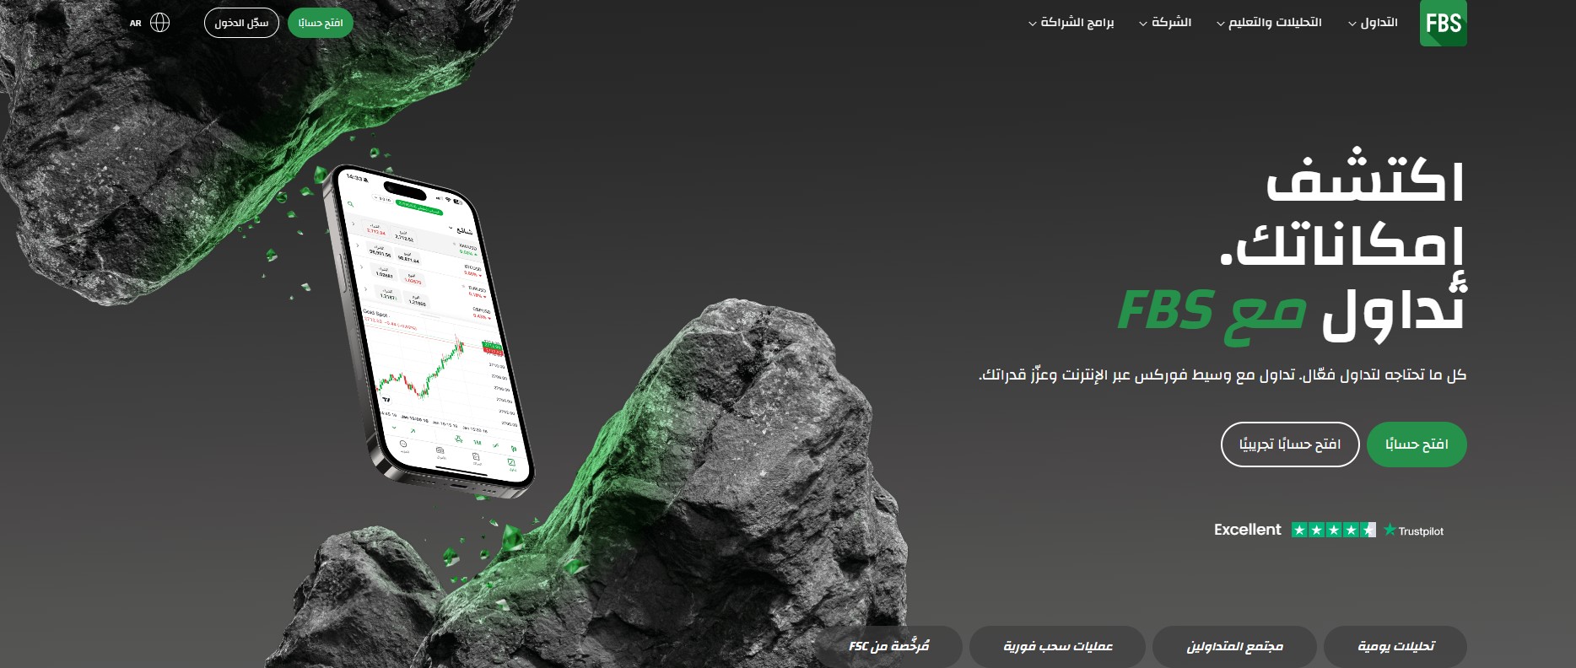Select the مُرخَّصة من FSC pill
This screenshot has width=1576, height=668.
pos(888,647)
